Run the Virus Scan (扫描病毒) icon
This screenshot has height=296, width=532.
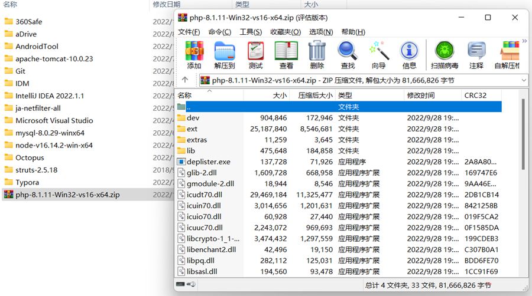click(x=446, y=54)
